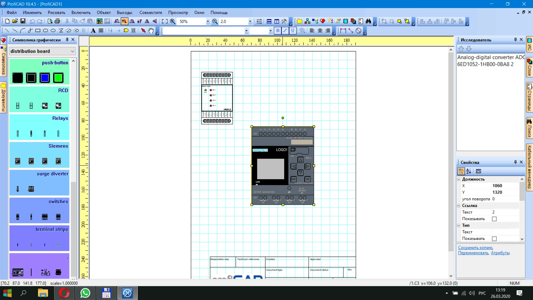Pick the green push-button symbol

(x=58, y=78)
